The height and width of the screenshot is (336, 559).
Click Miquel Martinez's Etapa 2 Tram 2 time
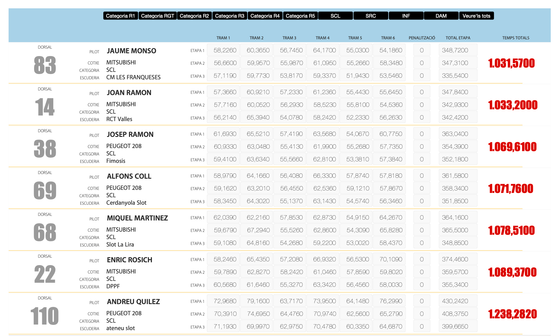tap(258, 230)
